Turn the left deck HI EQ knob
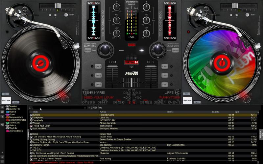This screenshot has width=263, height=164. tap(117, 7)
